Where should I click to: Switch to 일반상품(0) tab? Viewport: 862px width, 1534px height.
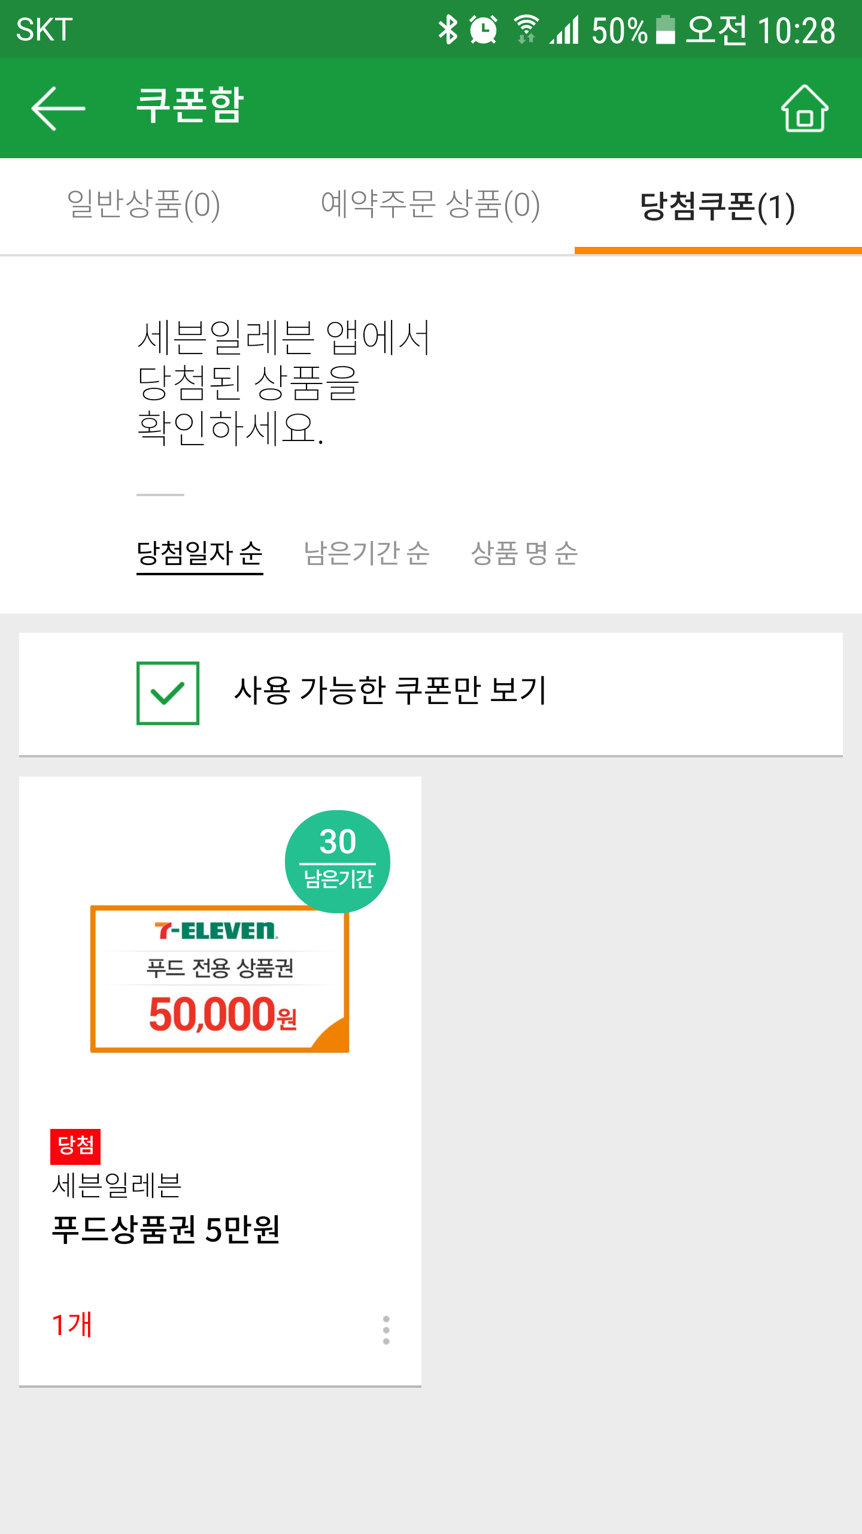(x=144, y=205)
